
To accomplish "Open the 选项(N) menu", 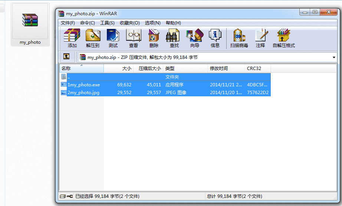I will [x=152, y=23].
